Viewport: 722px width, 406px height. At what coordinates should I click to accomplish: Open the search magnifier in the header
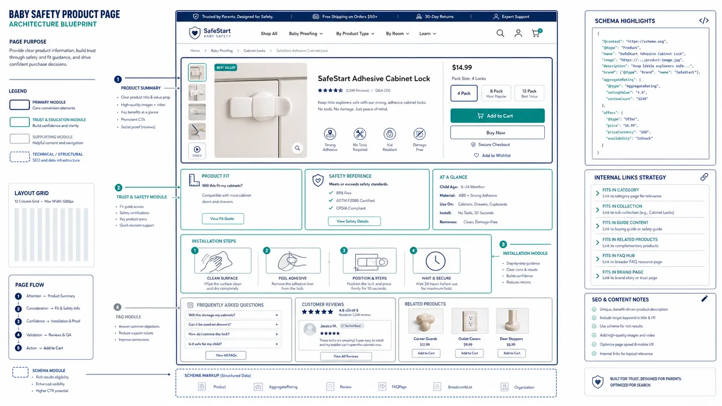pyautogui.click(x=500, y=33)
